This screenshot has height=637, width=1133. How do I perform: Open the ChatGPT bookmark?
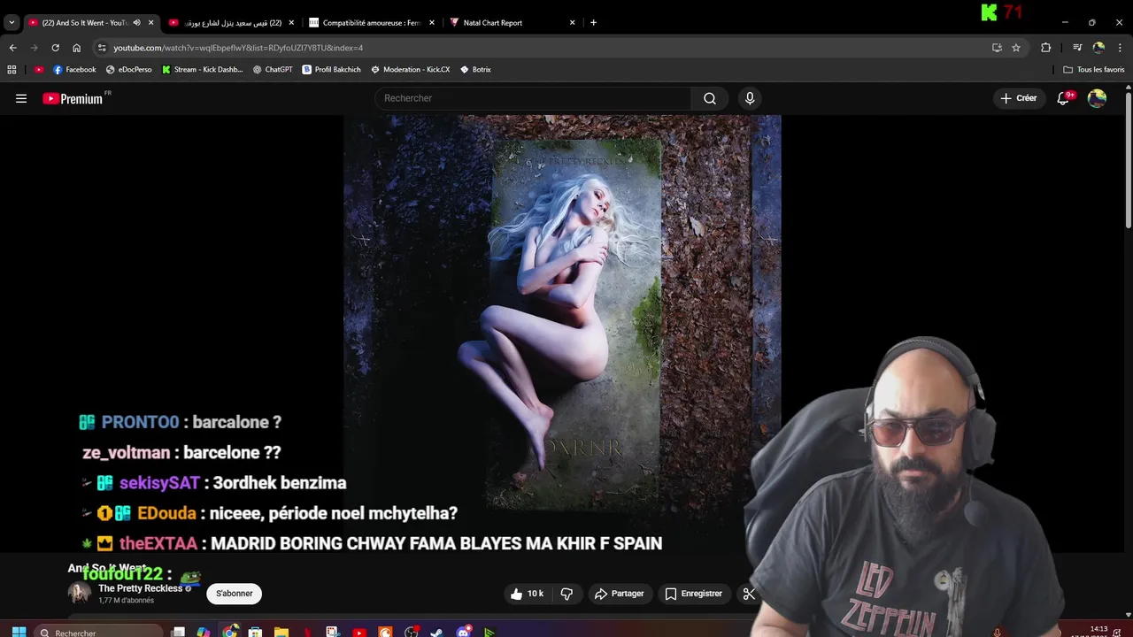click(273, 69)
